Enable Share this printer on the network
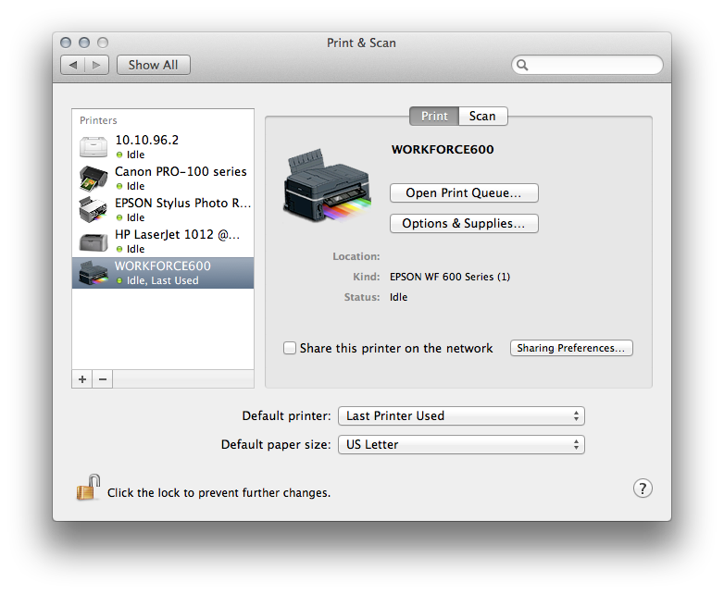The width and height of the screenshot is (724, 594). coord(290,348)
